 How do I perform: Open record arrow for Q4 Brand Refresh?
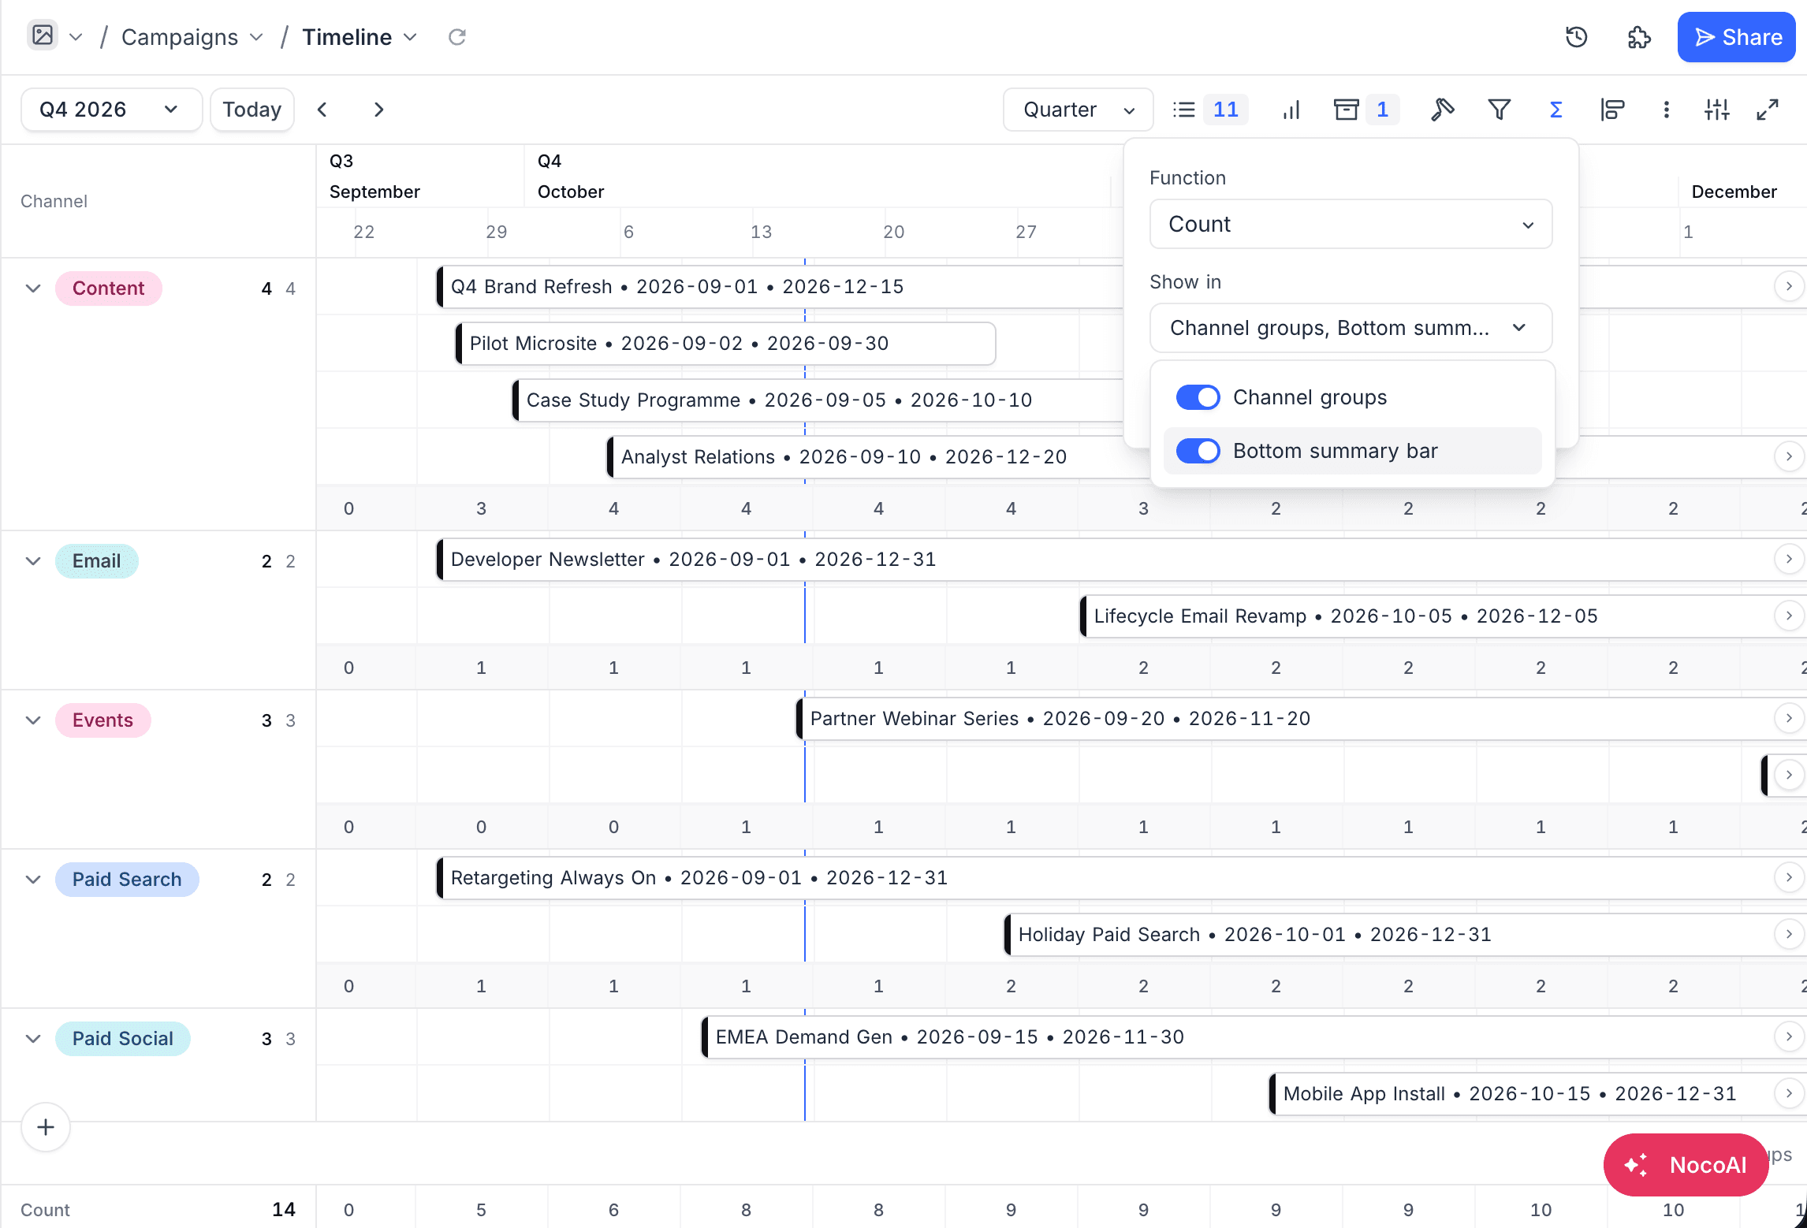coord(1788,286)
